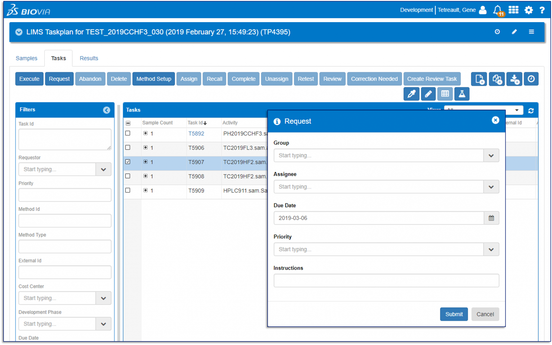
Task: Click the eyedropper toolbar icon
Action: click(x=411, y=94)
